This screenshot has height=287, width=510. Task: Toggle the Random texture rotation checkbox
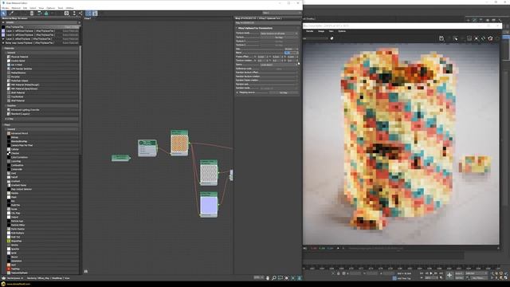click(296, 77)
